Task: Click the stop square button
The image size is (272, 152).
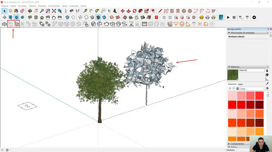Action: [234, 17]
